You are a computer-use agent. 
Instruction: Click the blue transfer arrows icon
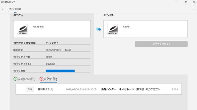[x=98, y=29]
